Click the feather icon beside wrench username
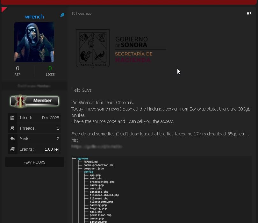Image resolution: width=258 pixels, height=223 pixels. (x=62, y=15)
